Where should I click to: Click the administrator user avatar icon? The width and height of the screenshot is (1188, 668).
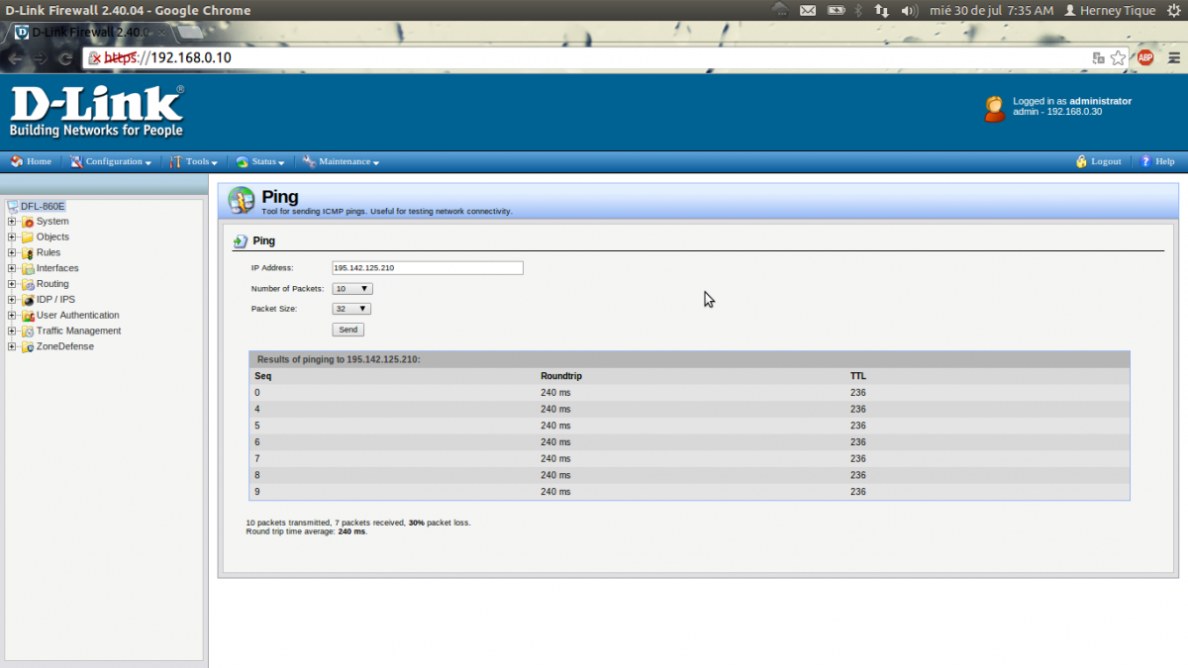point(995,108)
